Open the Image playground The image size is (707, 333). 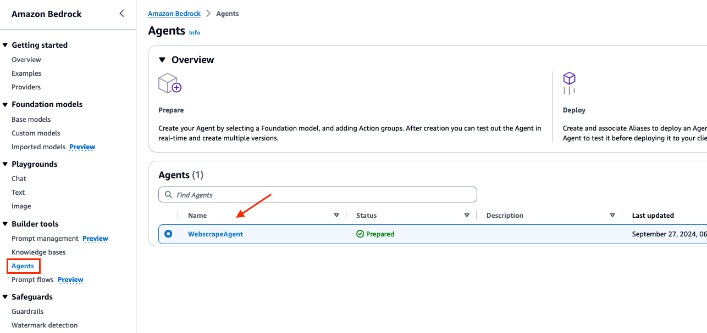click(21, 206)
